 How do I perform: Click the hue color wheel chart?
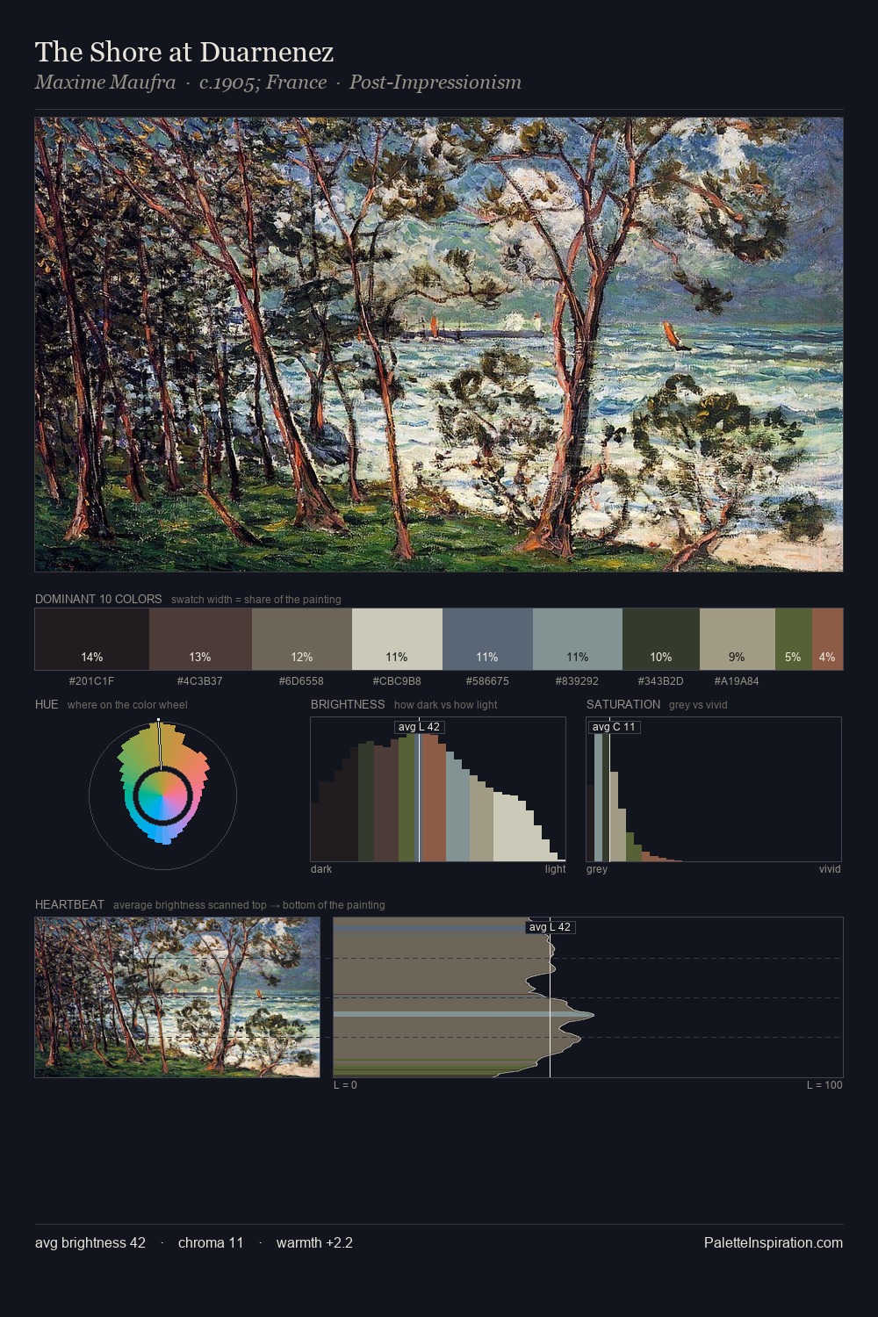coord(162,795)
